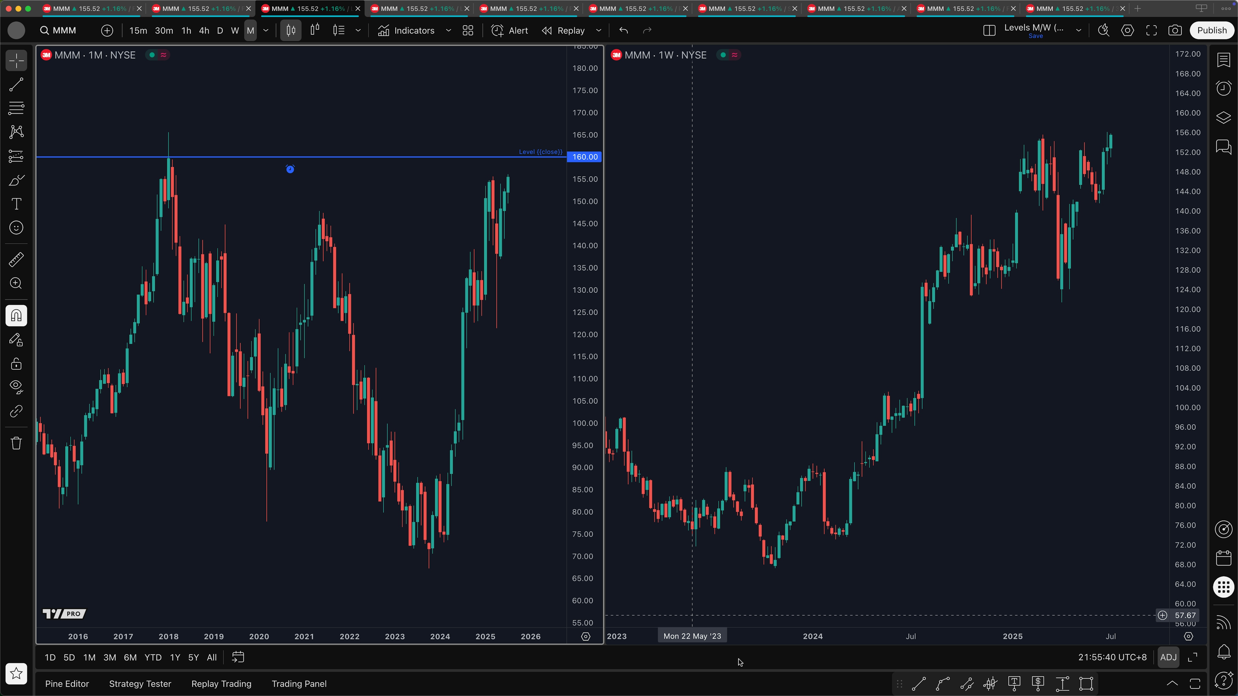Viewport: 1238px width, 696px height.
Task: Open the alerts clock panel
Action: 1223,88
